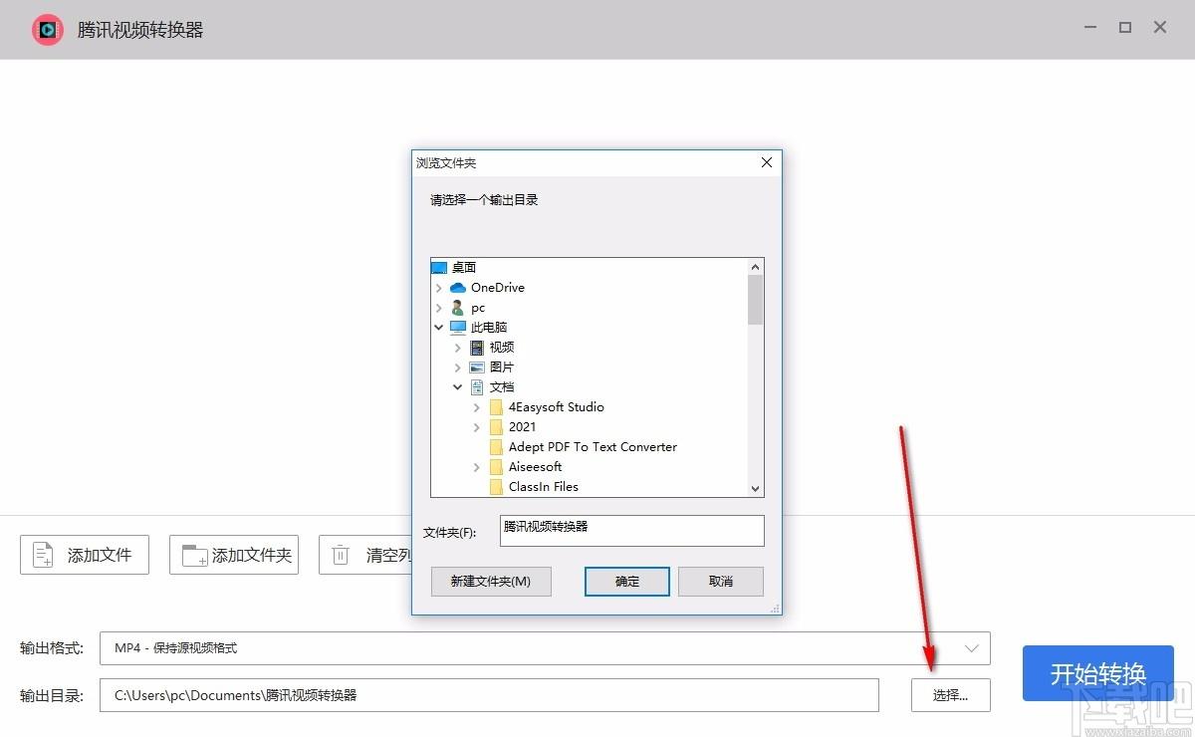
Task: Expand the 图片 node
Action: point(458,368)
